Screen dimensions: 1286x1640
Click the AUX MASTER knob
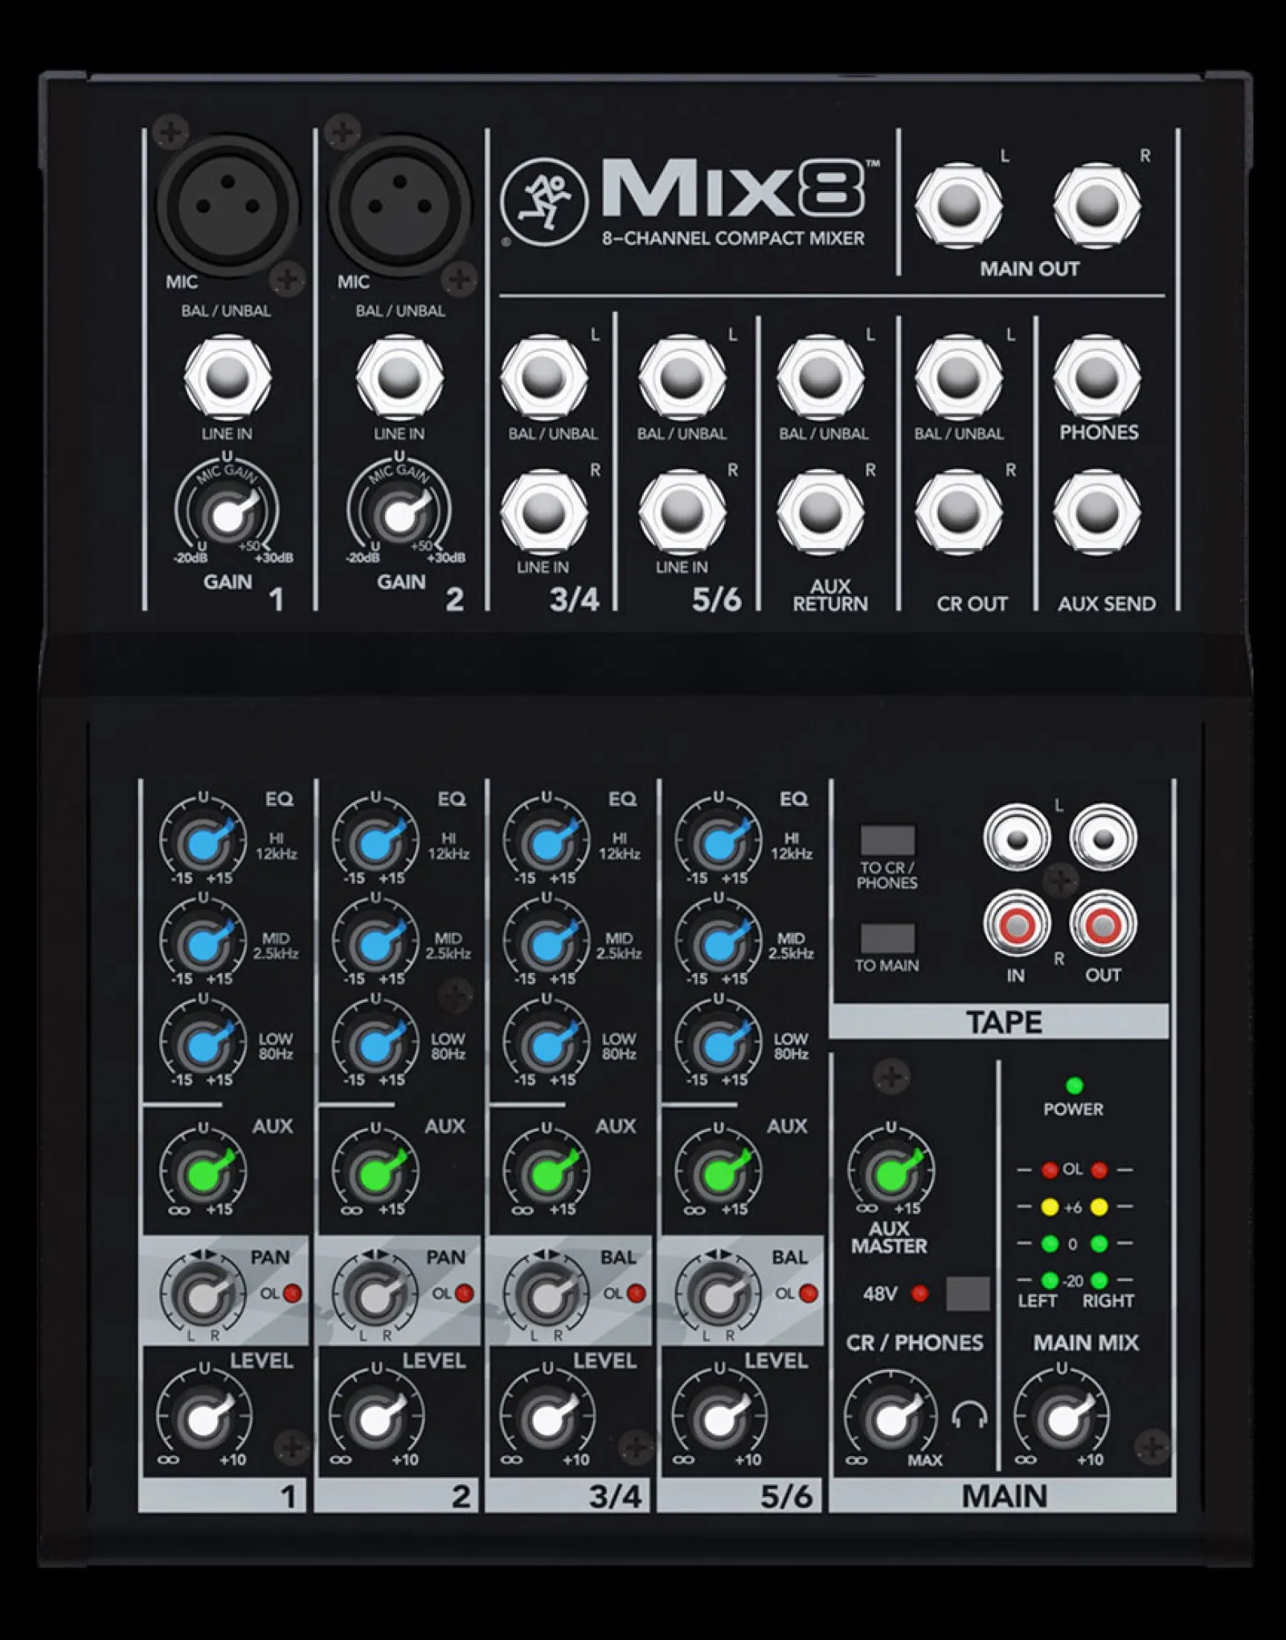pyautogui.click(x=891, y=1174)
